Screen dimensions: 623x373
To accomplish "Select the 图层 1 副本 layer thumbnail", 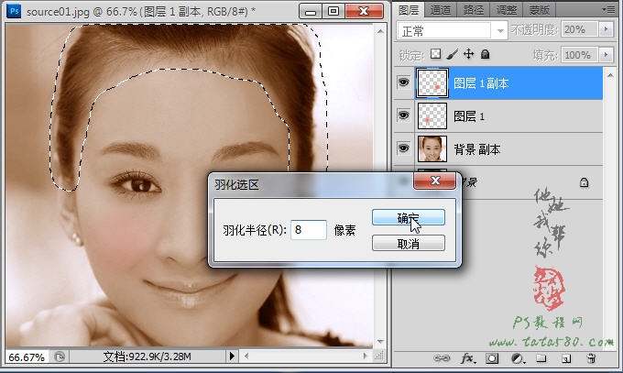I will (432, 83).
